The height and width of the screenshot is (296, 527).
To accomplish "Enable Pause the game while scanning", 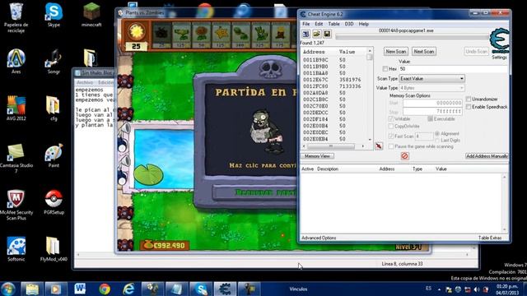I will pyautogui.click(x=391, y=146).
